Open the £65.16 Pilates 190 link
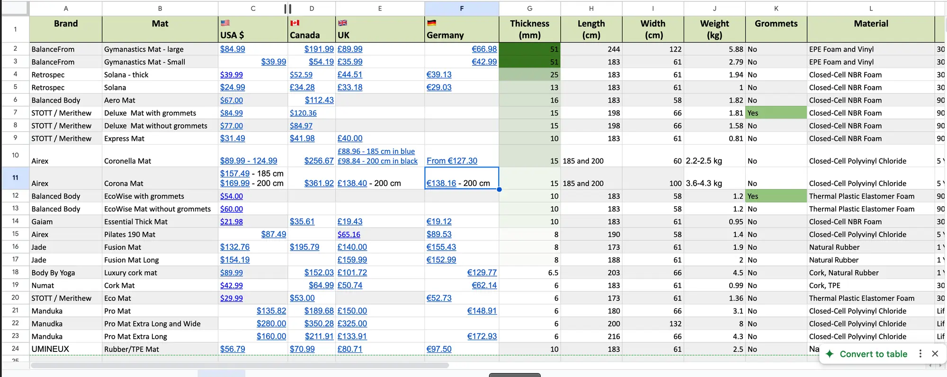 (x=349, y=235)
